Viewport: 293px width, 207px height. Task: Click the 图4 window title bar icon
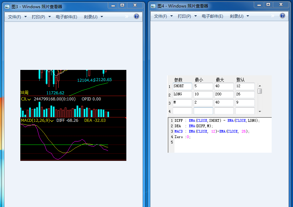pyautogui.click(x=153, y=6)
